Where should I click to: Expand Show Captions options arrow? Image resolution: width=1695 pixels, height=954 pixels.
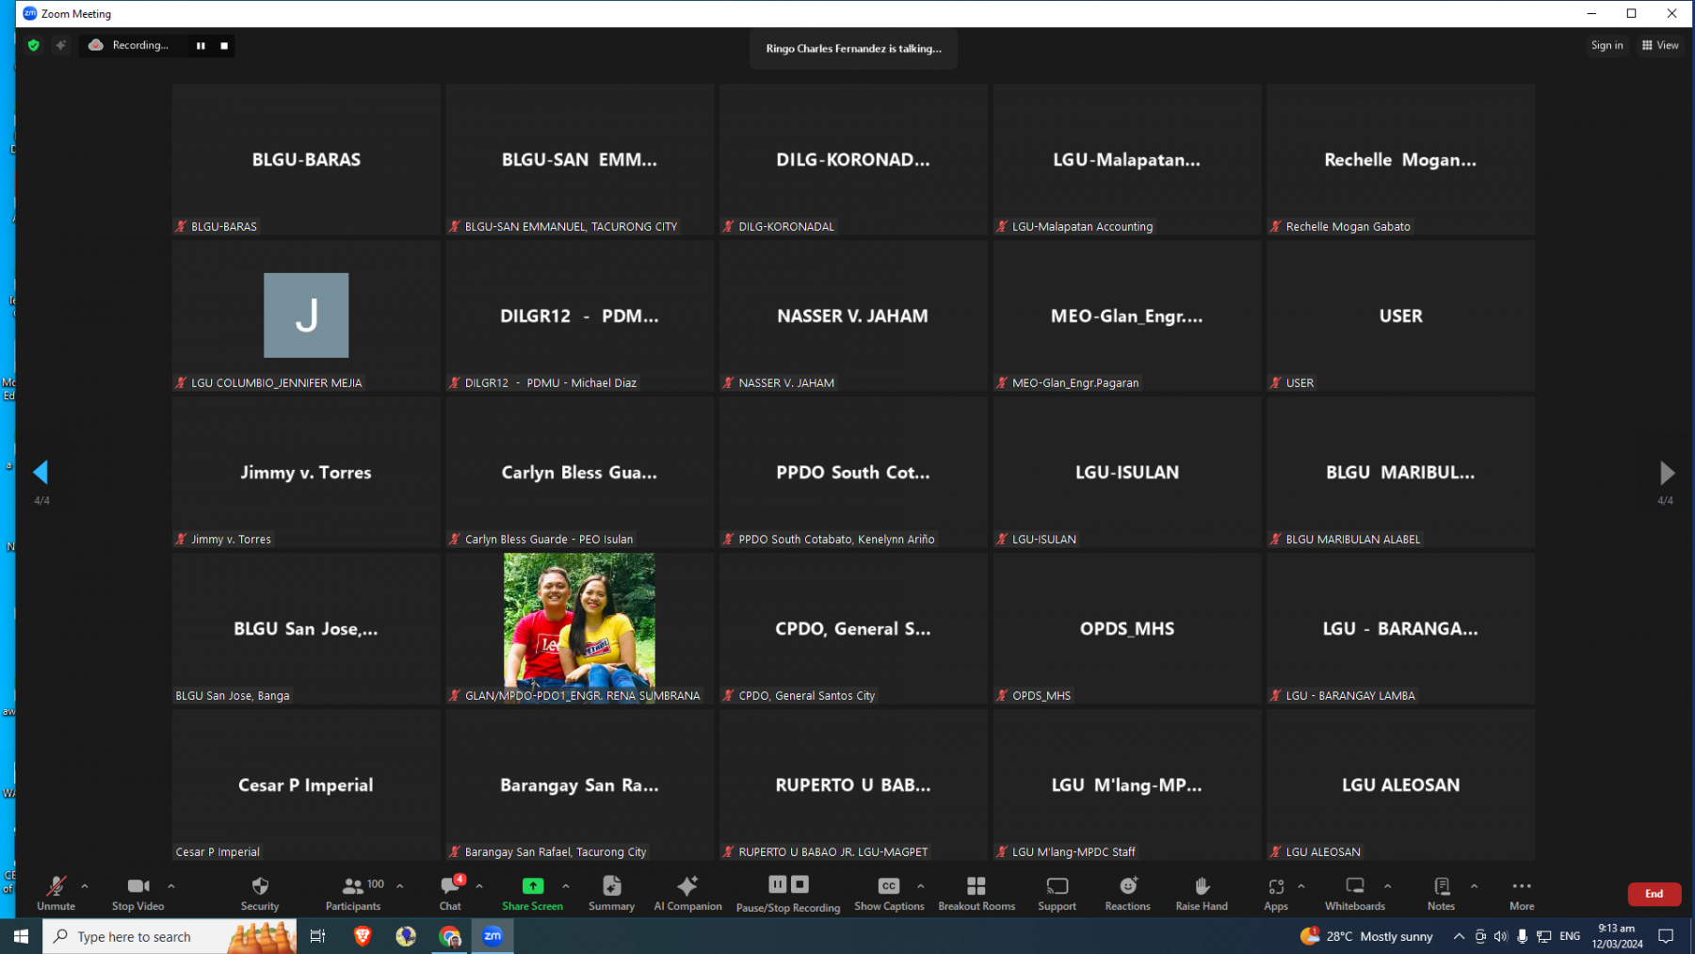(921, 886)
